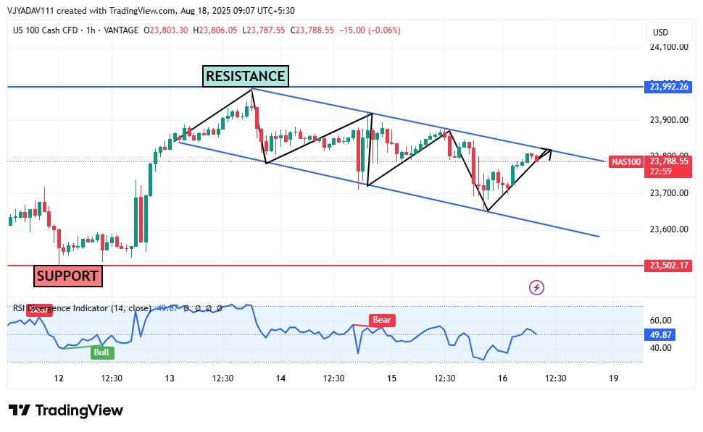Click the current price 23,788.55 label
This screenshot has width=703, height=432.
[x=667, y=161]
